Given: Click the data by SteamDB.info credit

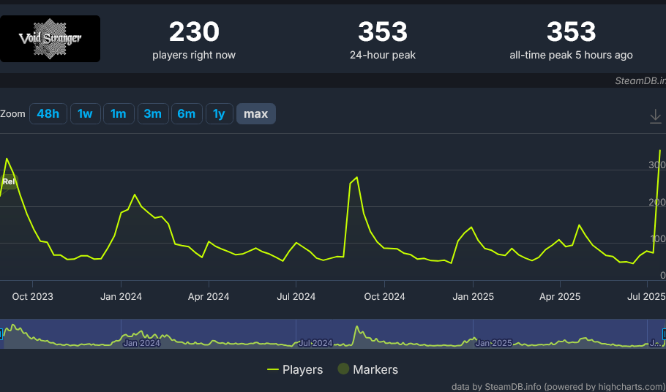Looking at the screenshot, I should point(558,386).
